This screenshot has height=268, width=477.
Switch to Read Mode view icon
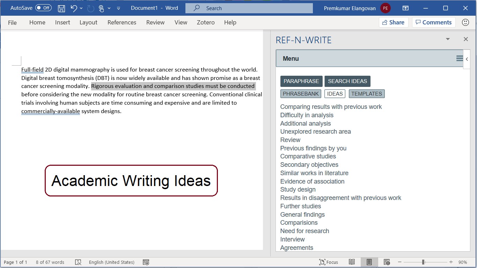[352, 262]
